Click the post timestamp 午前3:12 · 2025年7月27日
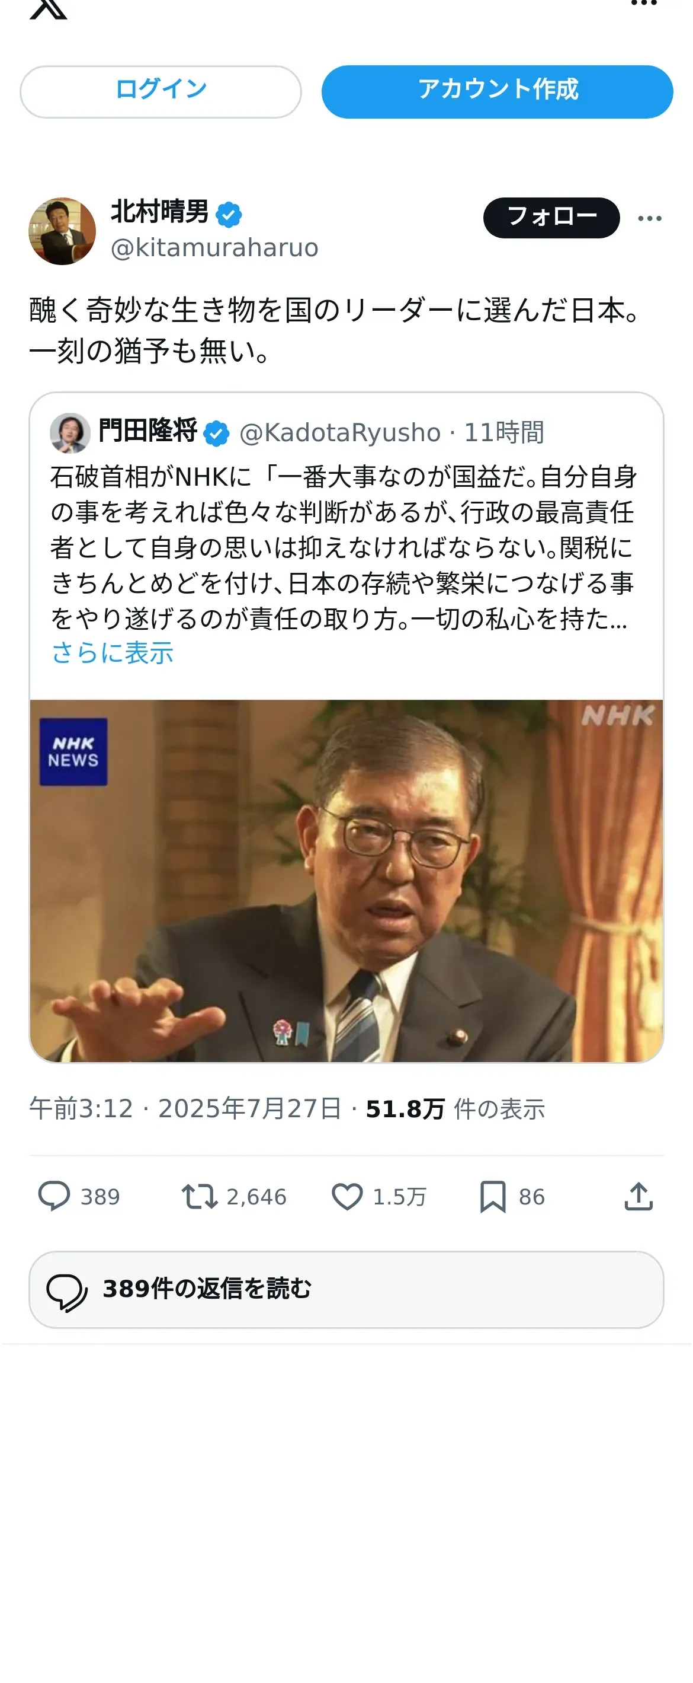Image resolution: width=693 pixels, height=1683 pixels. click(x=185, y=1109)
